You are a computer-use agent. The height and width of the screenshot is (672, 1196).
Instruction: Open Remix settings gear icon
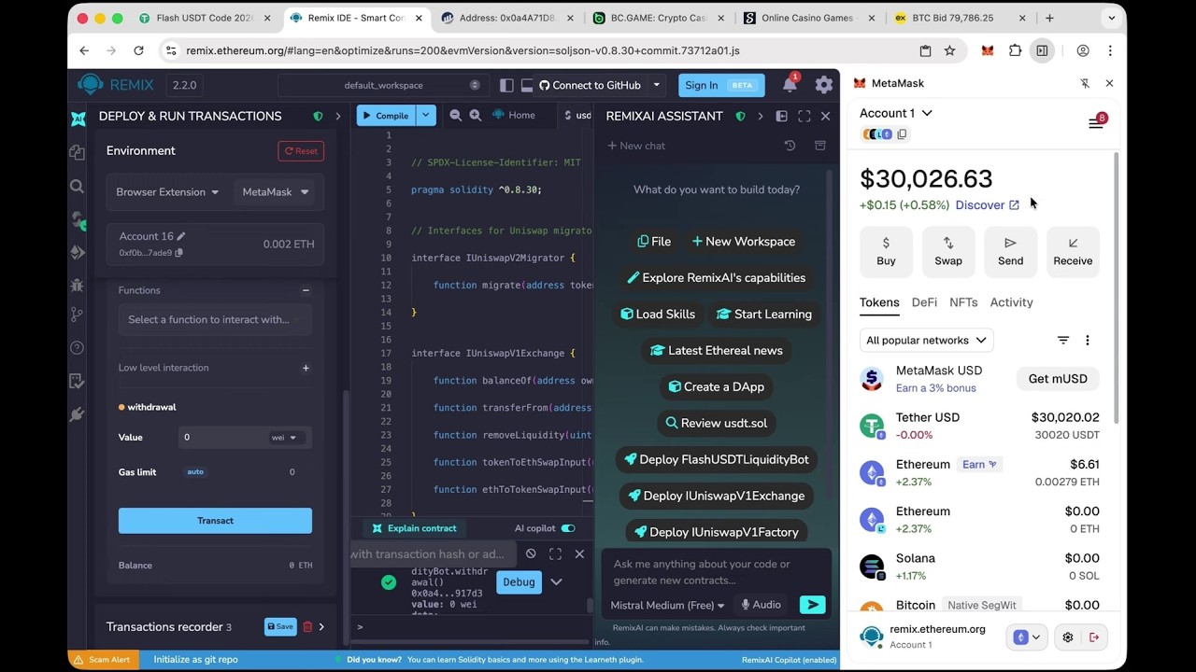(823, 85)
